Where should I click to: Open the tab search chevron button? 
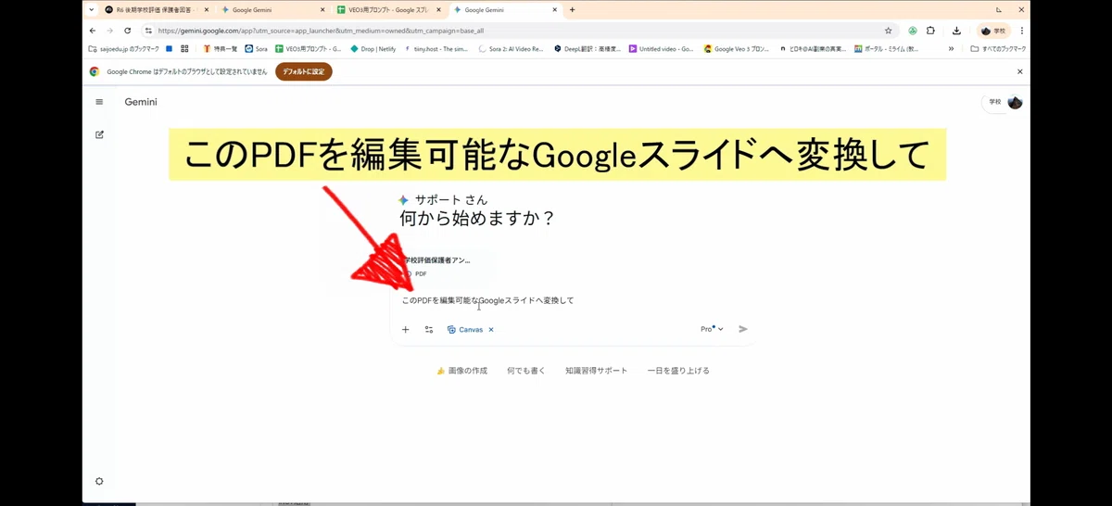[91, 9]
